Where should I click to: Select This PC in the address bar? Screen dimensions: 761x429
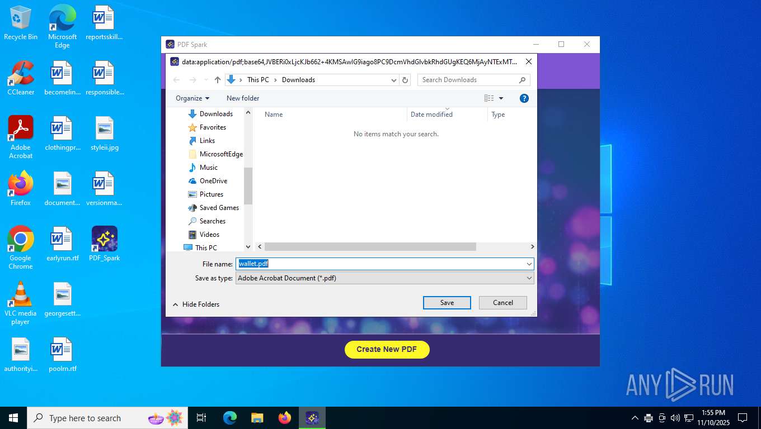(x=258, y=80)
